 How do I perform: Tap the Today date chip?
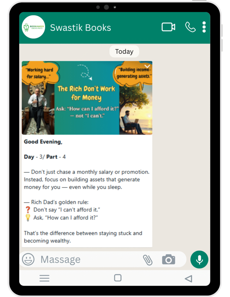124,51
